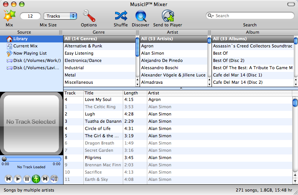Click the track list vertical scrollbar thumb
The width and height of the screenshot is (298, 195).
point(295,103)
